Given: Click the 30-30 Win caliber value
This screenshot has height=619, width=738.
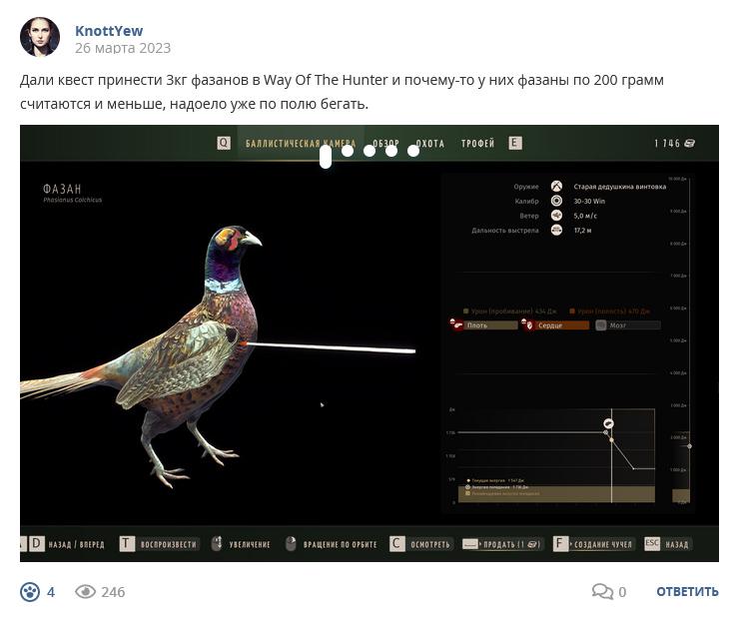Looking at the screenshot, I should [589, 202].
